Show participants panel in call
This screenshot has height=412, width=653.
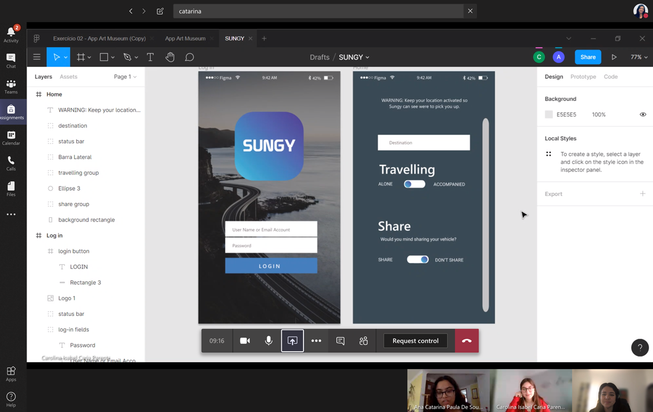pyautogui.click(x=363, y=341)
